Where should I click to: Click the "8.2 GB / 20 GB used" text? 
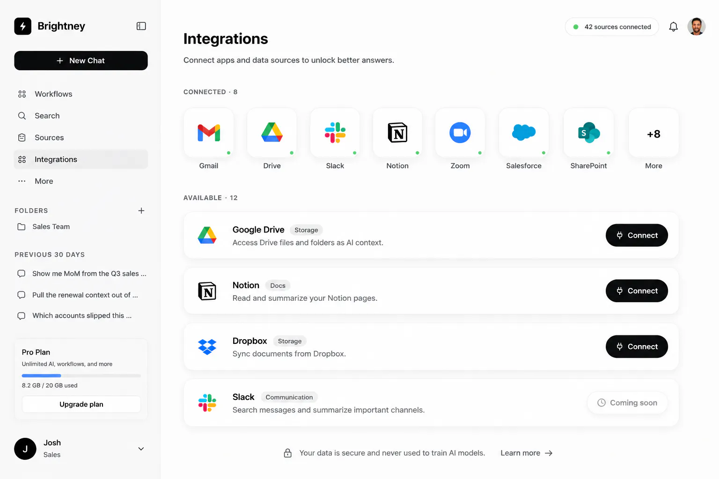point(50,385)
